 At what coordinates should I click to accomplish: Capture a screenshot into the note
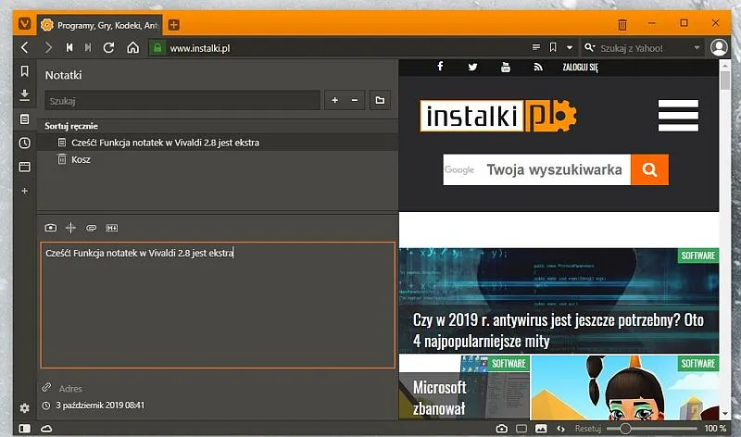click(x=51, y=228)
